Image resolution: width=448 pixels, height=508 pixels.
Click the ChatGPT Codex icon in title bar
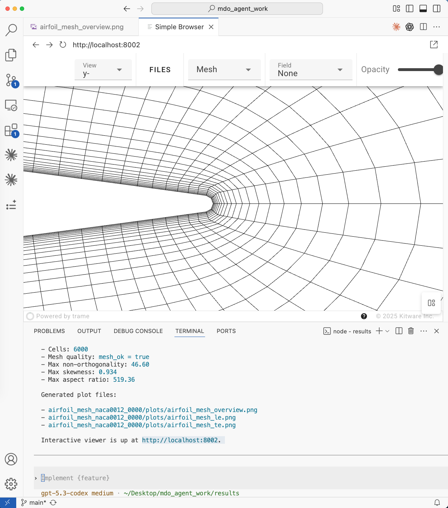(410, 27)
